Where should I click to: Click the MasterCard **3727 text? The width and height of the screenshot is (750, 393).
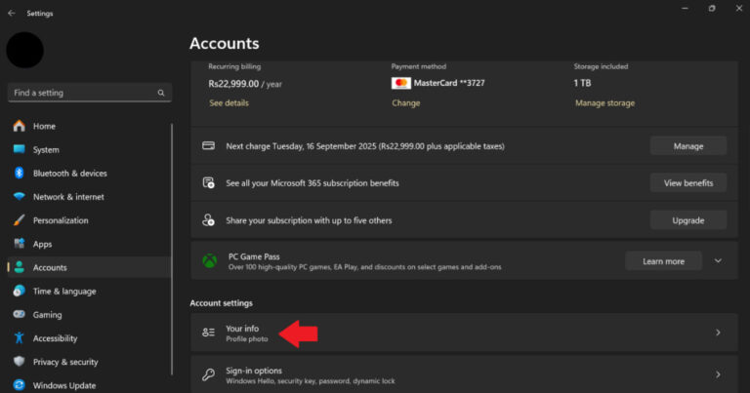pos(449,83)
